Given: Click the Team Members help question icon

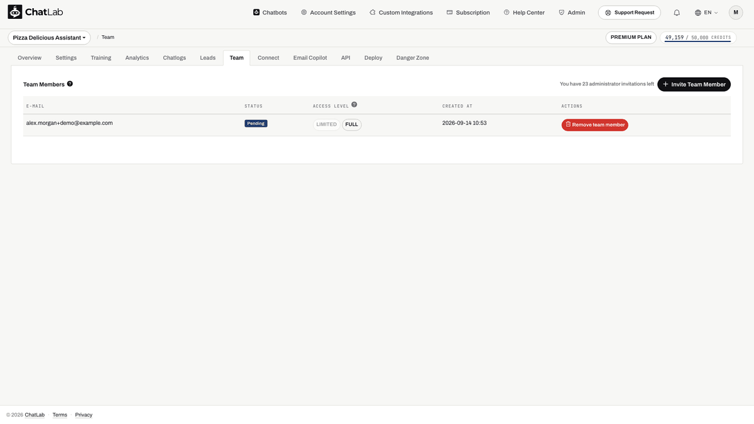Looking at the screenshot, I should (x=70, y=84).
